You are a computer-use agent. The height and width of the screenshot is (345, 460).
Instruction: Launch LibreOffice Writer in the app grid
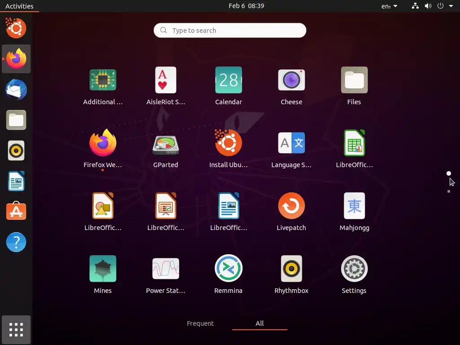(x=229, y=206)
